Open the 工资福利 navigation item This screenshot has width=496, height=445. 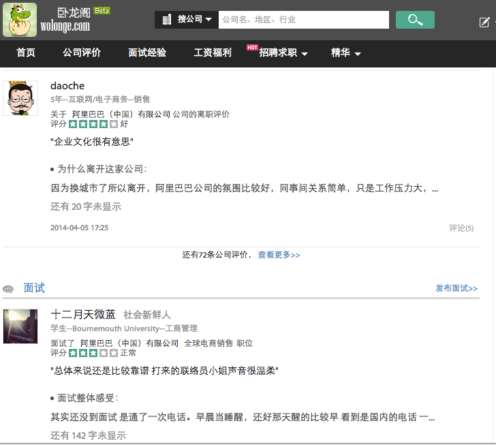[x=213, y=53]
